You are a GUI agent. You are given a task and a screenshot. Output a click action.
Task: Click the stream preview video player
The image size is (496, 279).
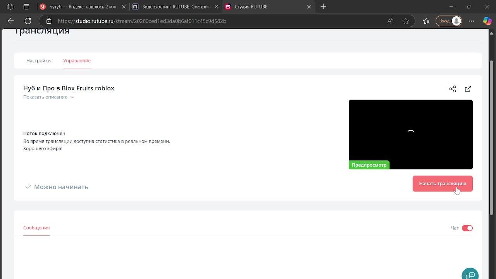pyautogui.click(x=411, y=134)
